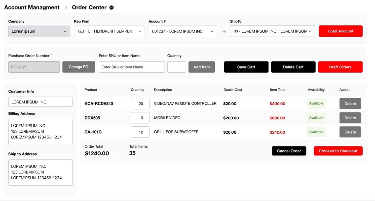
Task: Click the Delete Cart button
Action: (293, 67)
